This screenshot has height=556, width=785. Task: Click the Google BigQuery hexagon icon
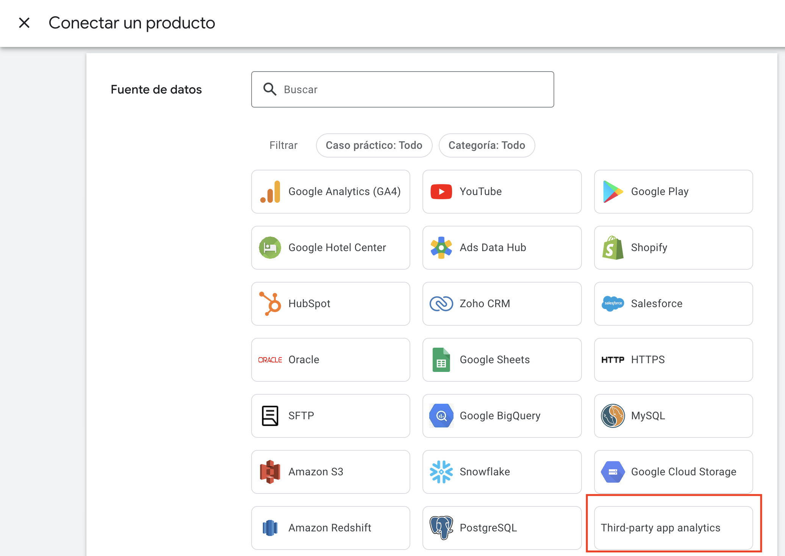coord(441,416)
